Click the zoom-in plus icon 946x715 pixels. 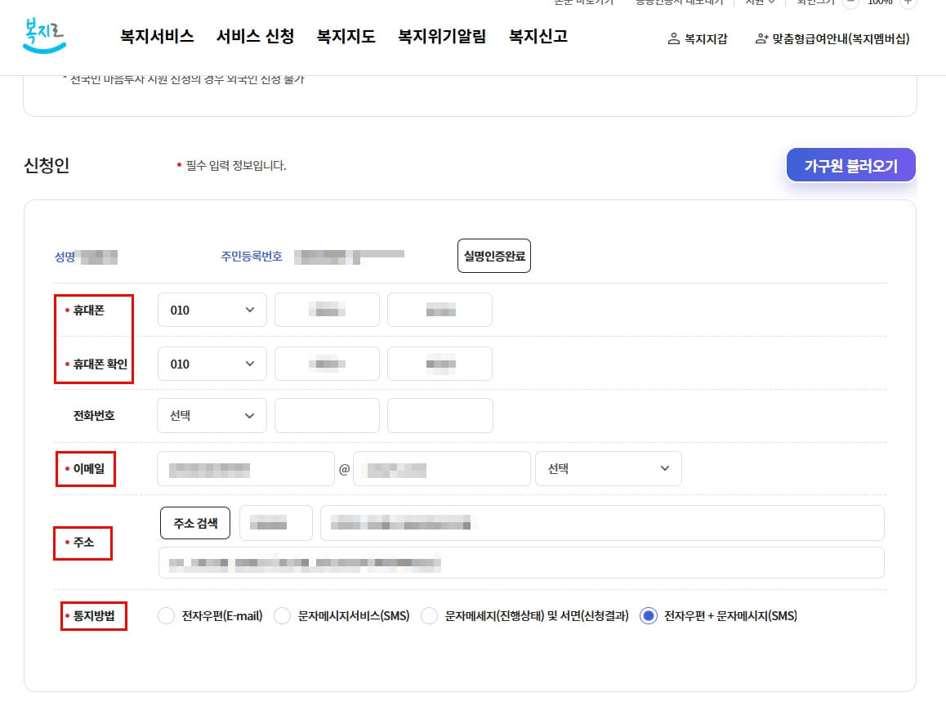906,3
